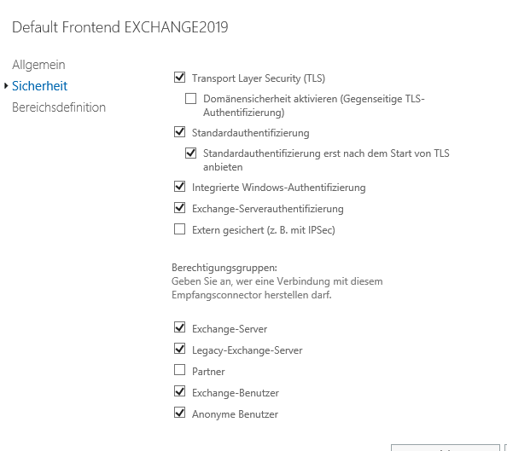The image size is (507, 451).
Task: Select the Sicherheit section
Action: (x=39, y=86)
